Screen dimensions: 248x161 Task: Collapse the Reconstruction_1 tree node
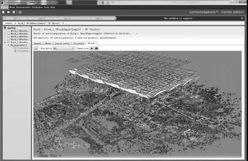(8, 45)
